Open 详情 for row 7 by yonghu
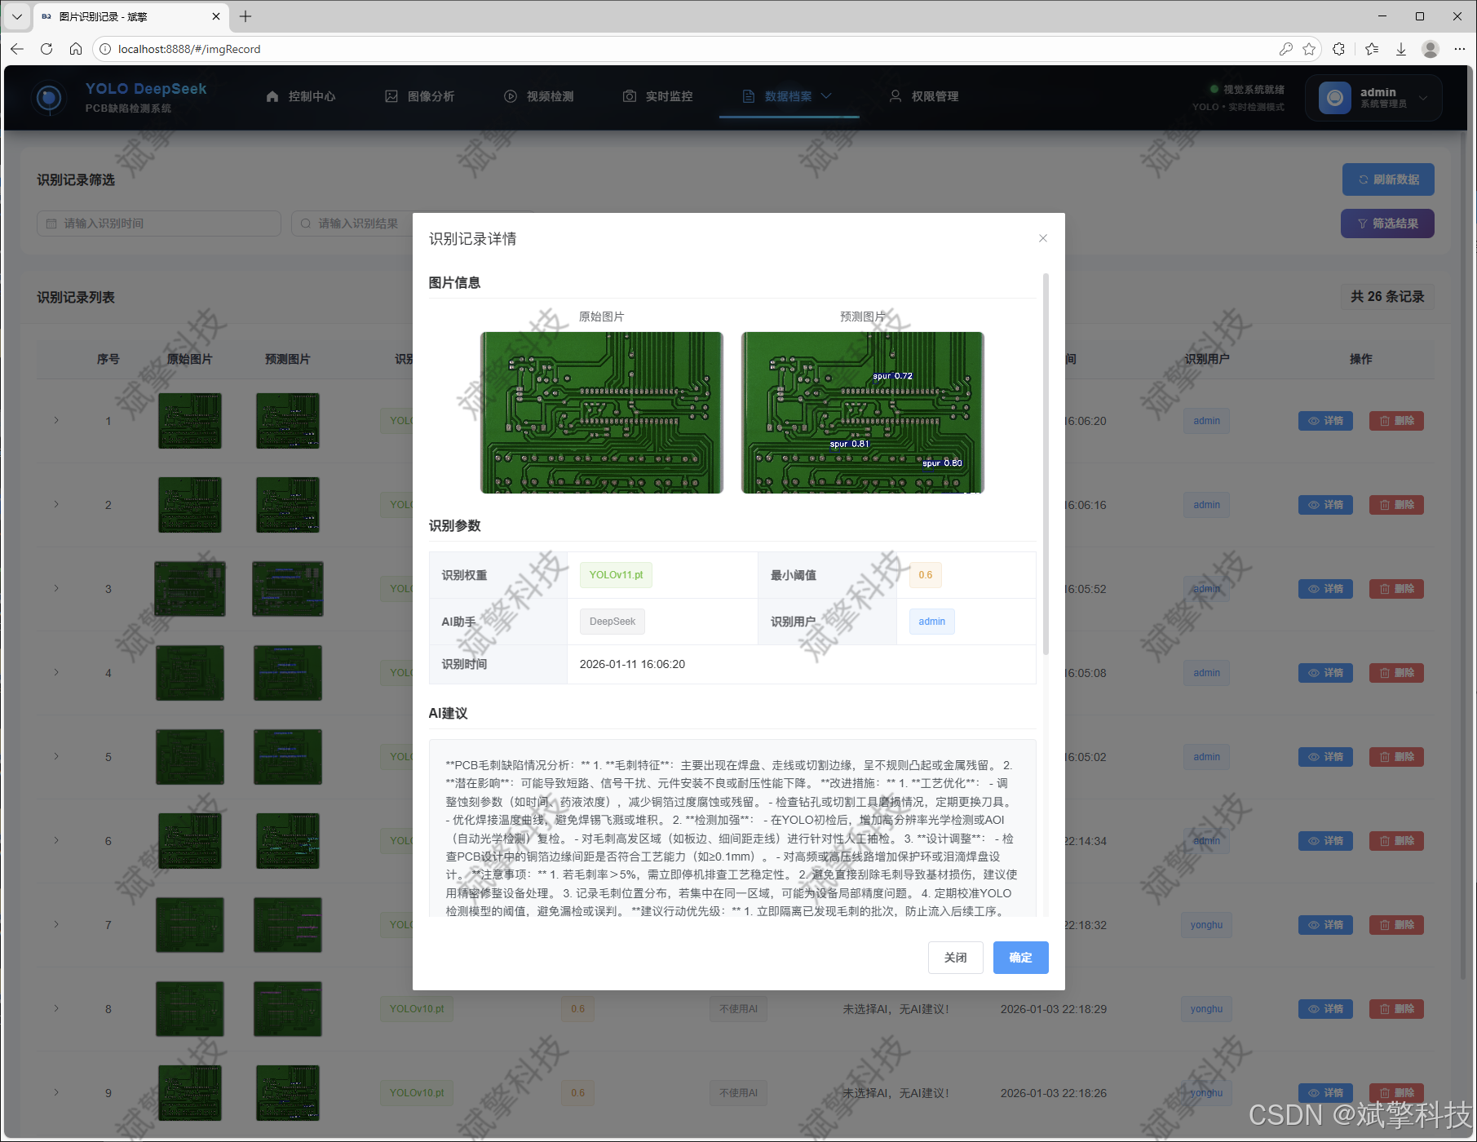The width and height of the screenshot is (1477, 1142). [x=1325, y=925]
